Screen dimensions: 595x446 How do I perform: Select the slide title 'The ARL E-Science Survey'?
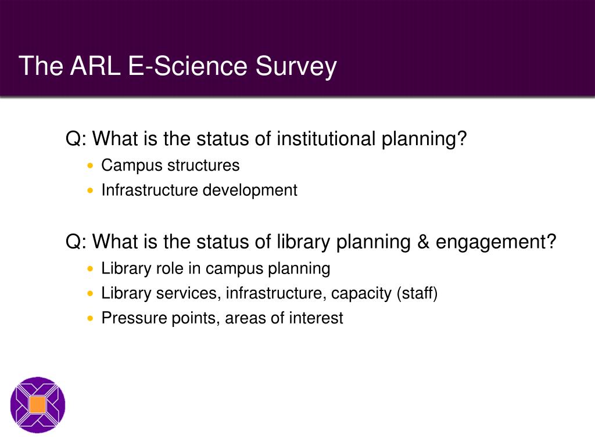tap(178, 66)
